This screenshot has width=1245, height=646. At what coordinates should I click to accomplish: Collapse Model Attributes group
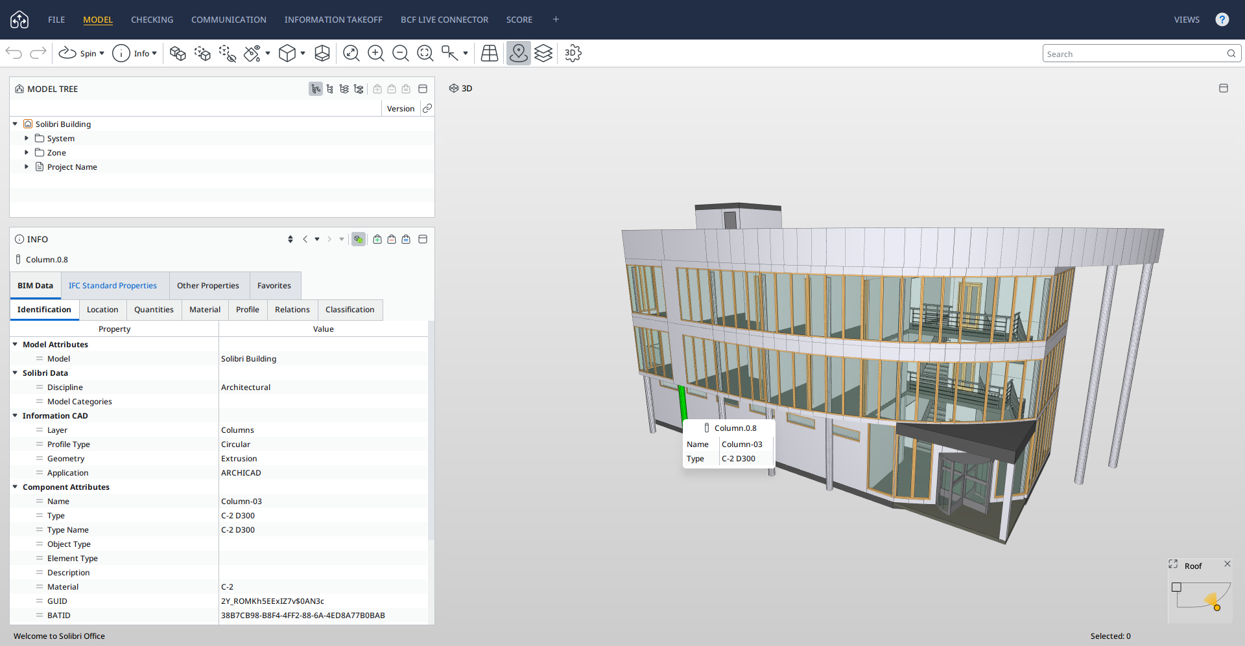(x=15, y=344)
